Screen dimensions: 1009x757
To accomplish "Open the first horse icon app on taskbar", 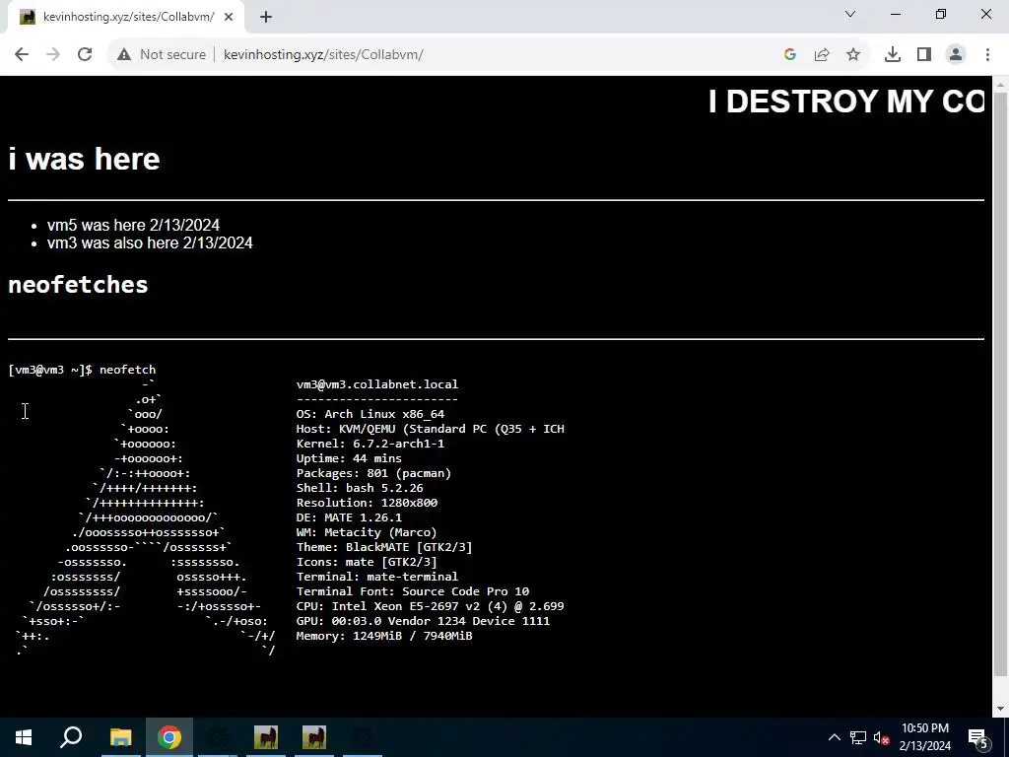I will [x=266, y=737].
